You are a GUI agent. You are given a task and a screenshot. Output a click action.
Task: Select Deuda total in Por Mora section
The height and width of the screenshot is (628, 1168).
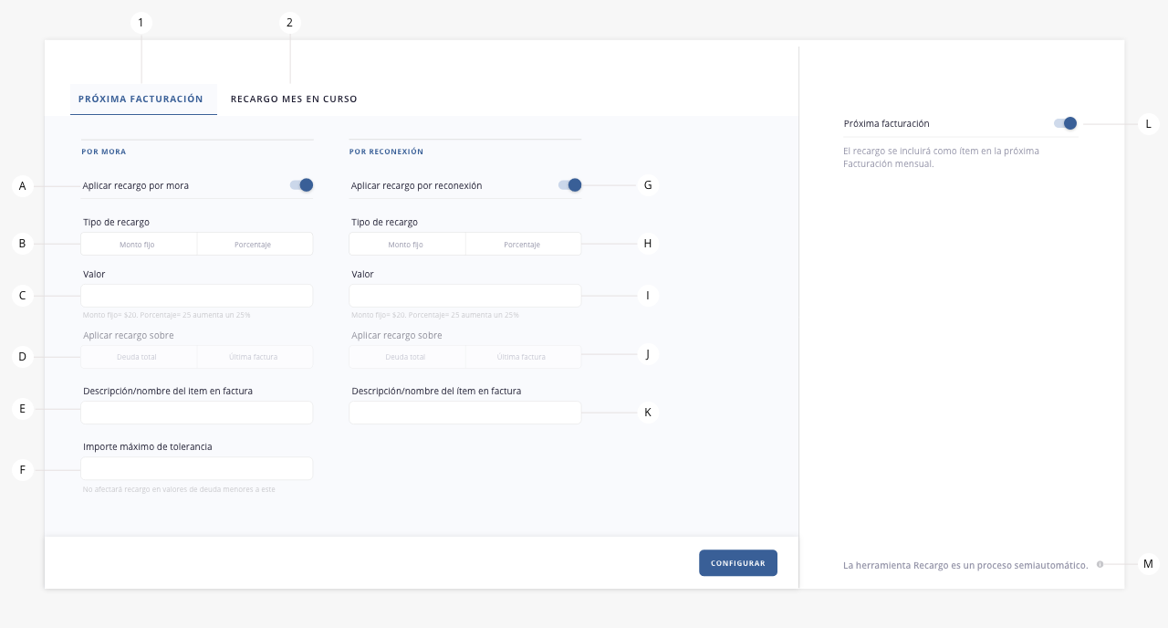pyautogui.click(x=139, y=357)
